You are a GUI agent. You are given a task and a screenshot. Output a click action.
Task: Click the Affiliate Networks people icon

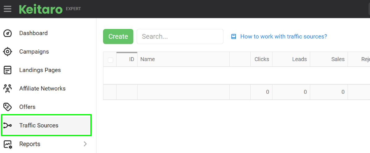7,89
